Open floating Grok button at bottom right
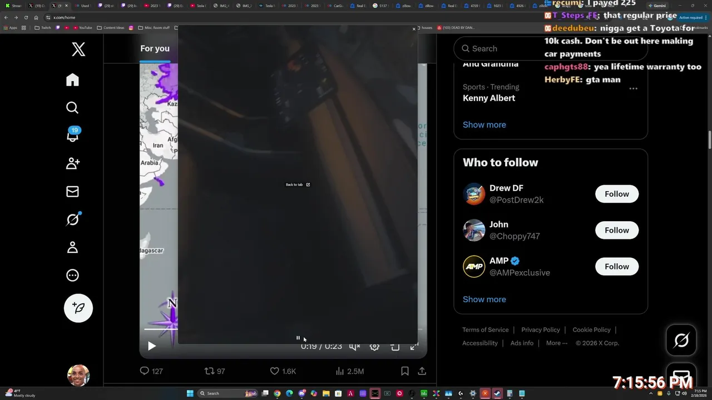712x400 pixels. pos(681,340)
